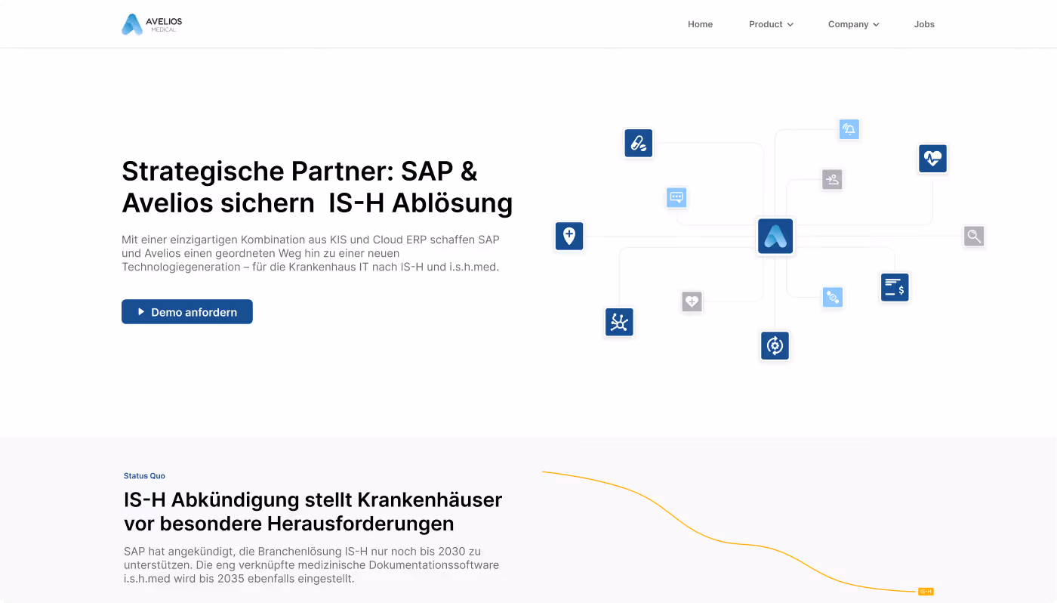
Task: Open the Home page from navigation
Action: click(700, 24)
